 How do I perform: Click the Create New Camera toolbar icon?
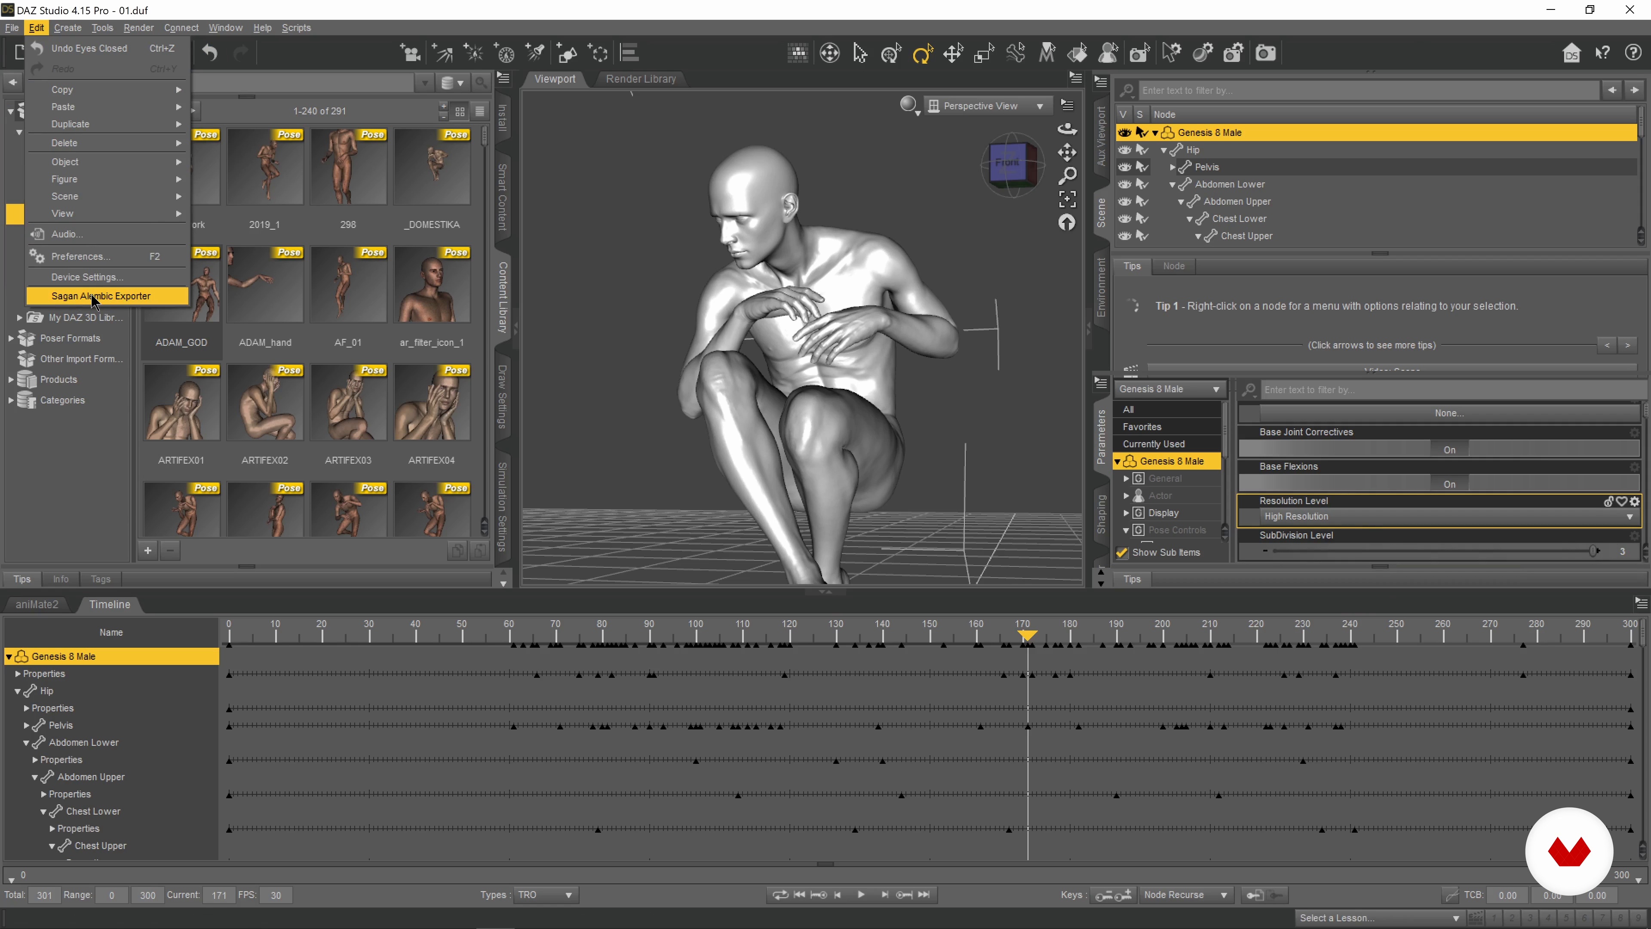tap(410, 53)
